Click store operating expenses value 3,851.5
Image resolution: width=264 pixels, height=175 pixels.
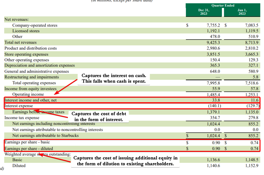[213, 54]
